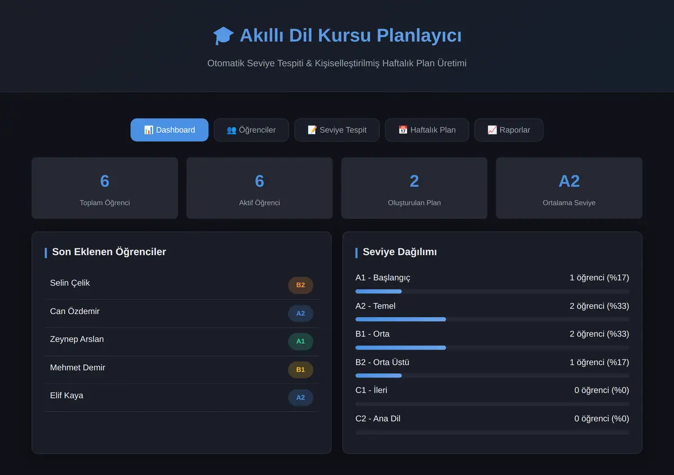Click the C1 - İleri label
Viewport: 674px width, 475px height.
371,390
